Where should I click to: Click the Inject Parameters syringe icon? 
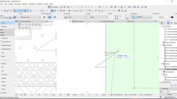click(11, 11)
